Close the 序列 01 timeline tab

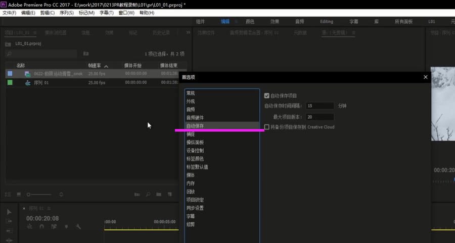point(24,208)
